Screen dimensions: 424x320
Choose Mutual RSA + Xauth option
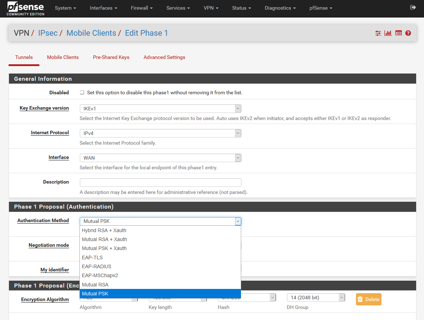160,239
